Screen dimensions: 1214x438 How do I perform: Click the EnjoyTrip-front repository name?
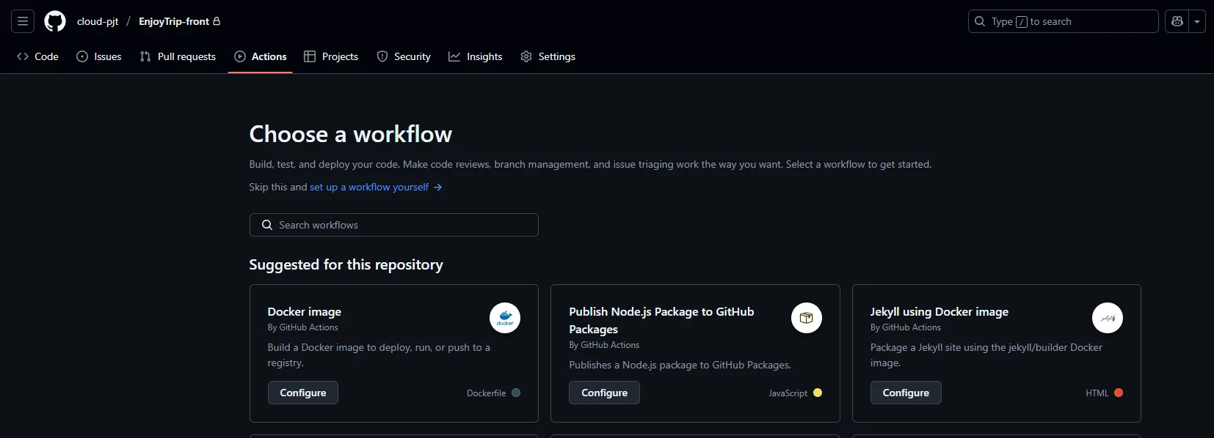pos(174,21)
